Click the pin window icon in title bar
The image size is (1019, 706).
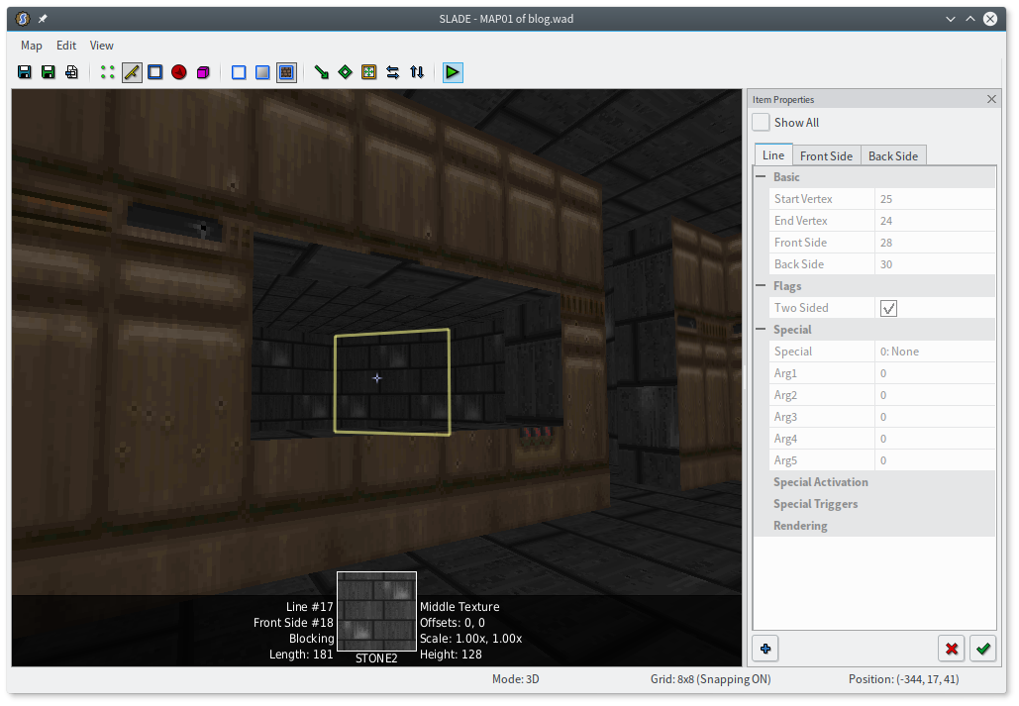coord(43,19)
